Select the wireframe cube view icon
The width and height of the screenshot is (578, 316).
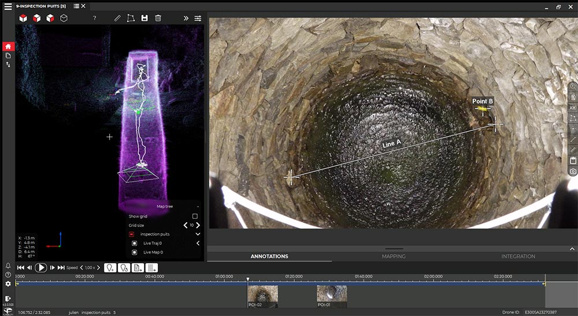pyautogui.click(x=64, y=18)
